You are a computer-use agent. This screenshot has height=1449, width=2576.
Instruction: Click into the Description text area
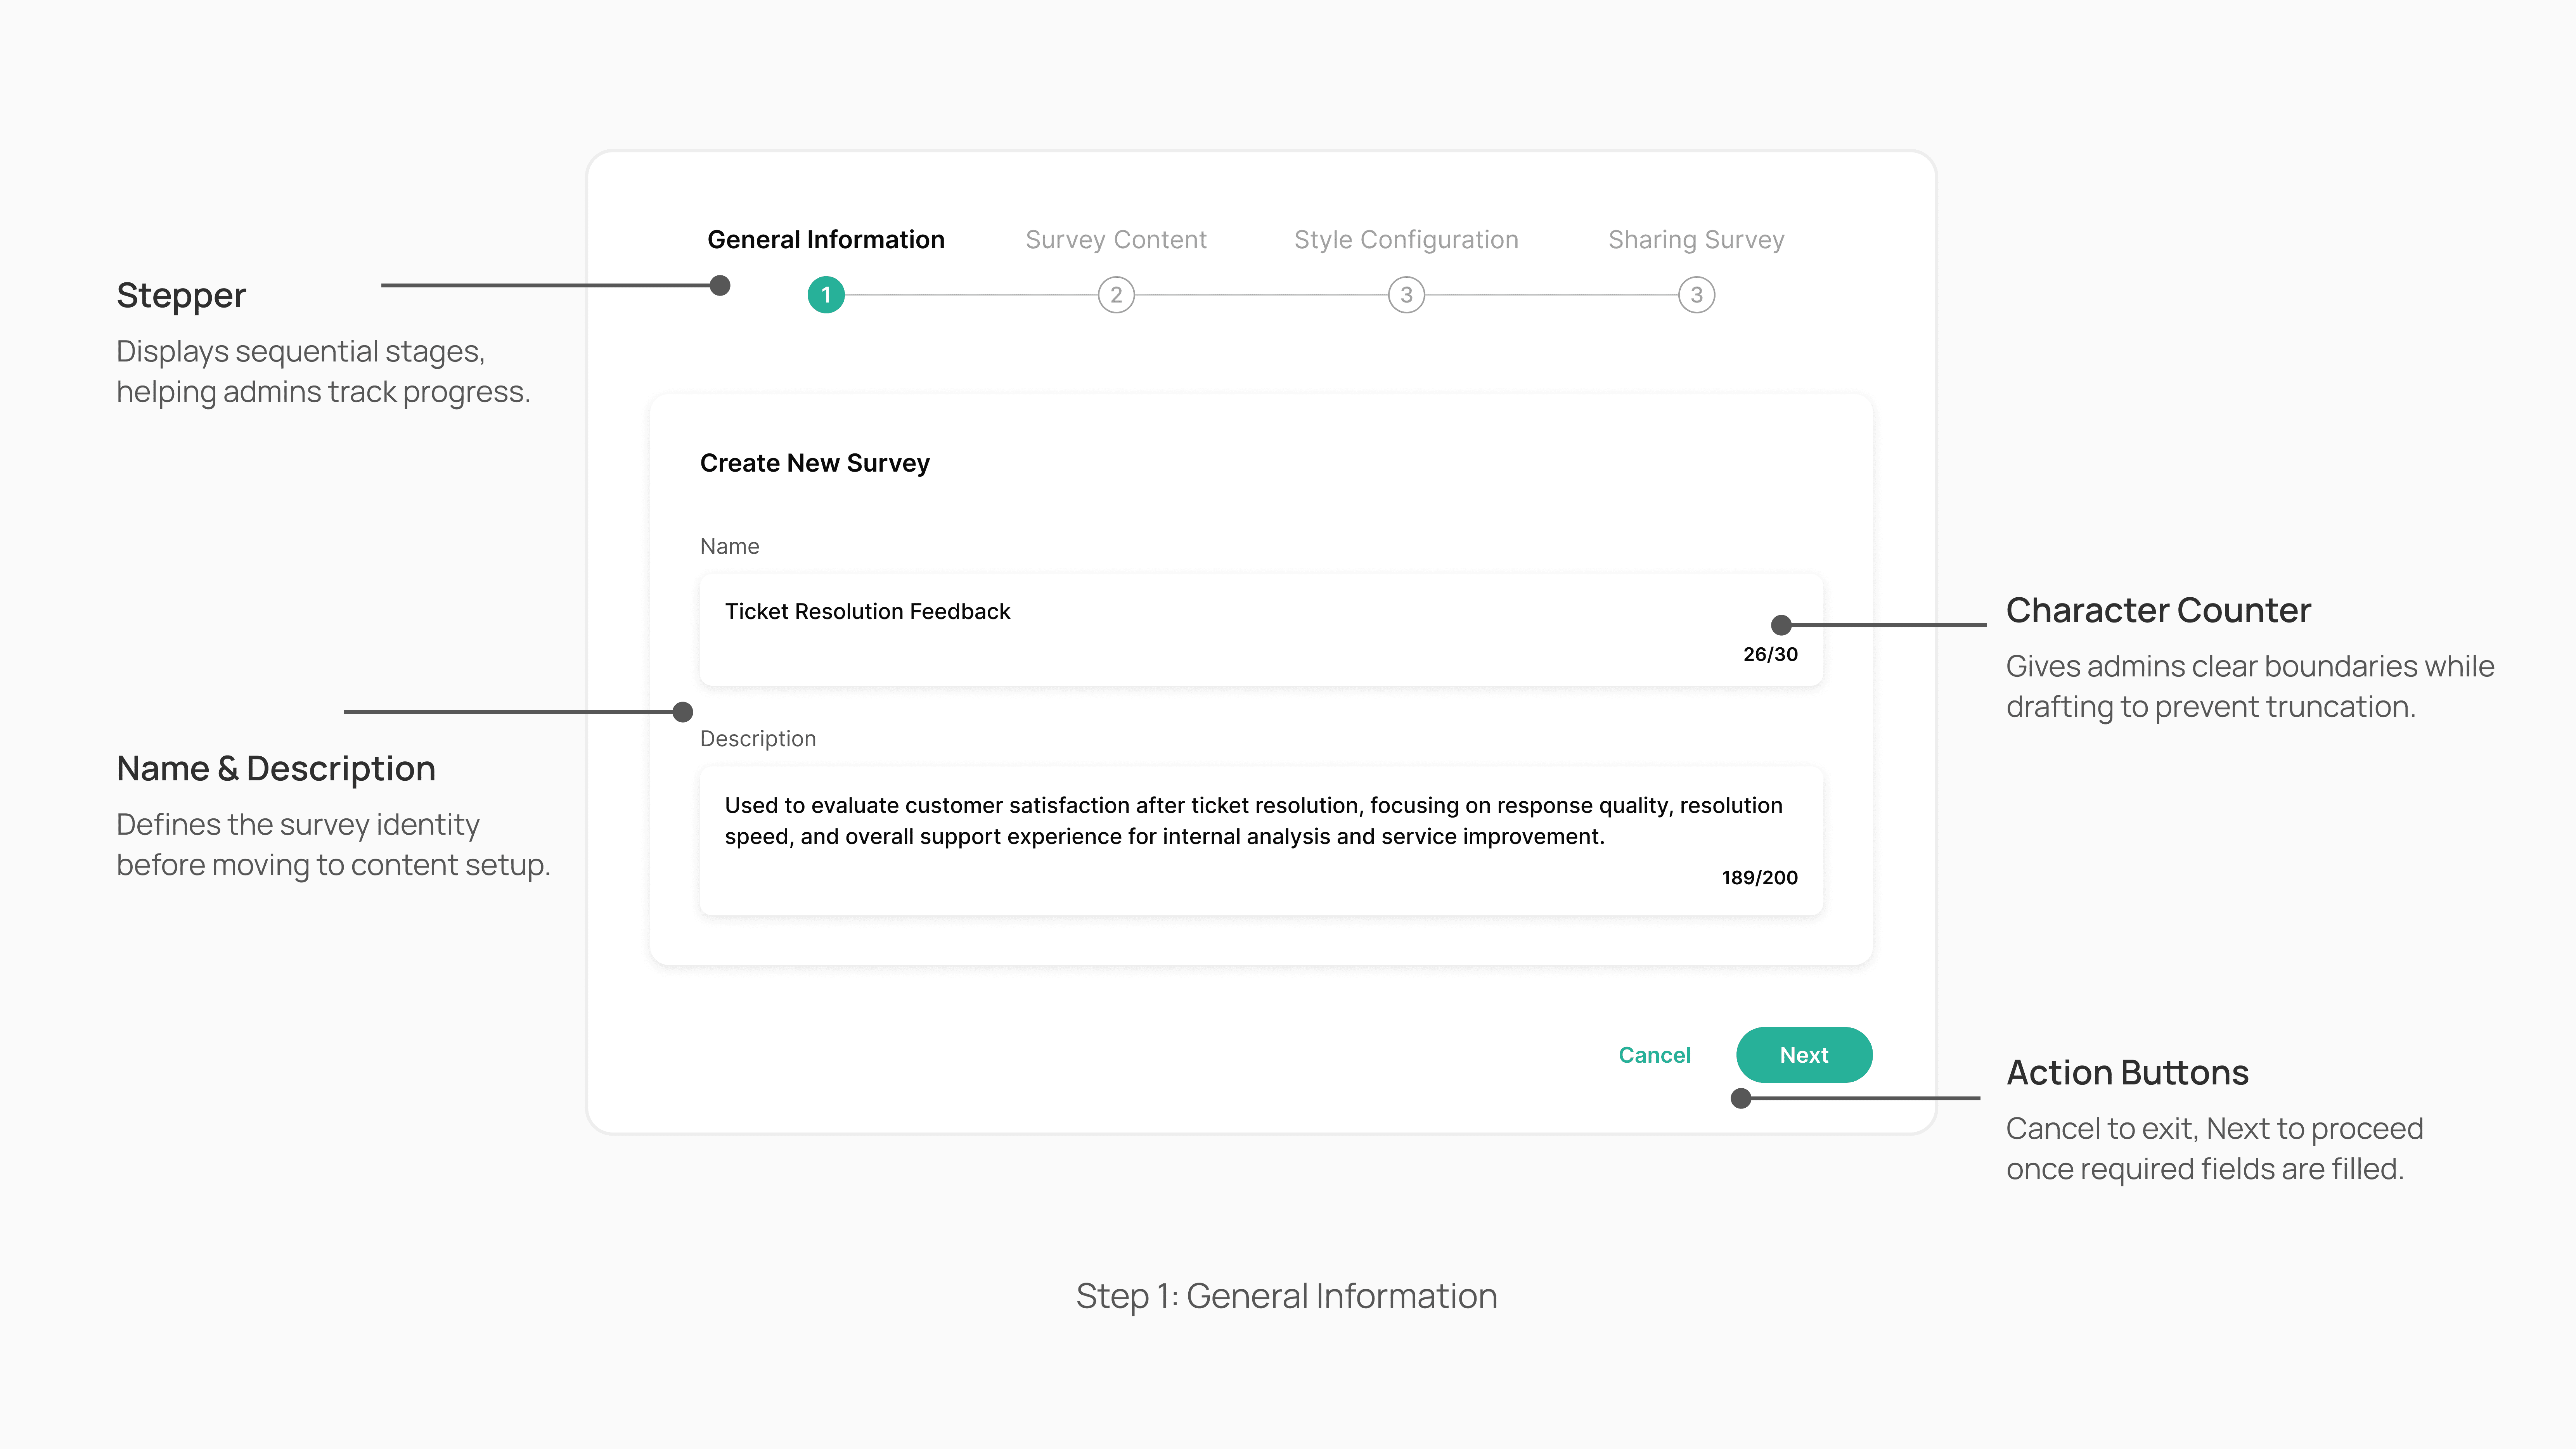coord(1261,841)
